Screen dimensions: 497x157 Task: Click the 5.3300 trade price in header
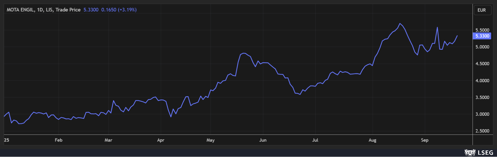pyautogui.click(x=91, y=10)
